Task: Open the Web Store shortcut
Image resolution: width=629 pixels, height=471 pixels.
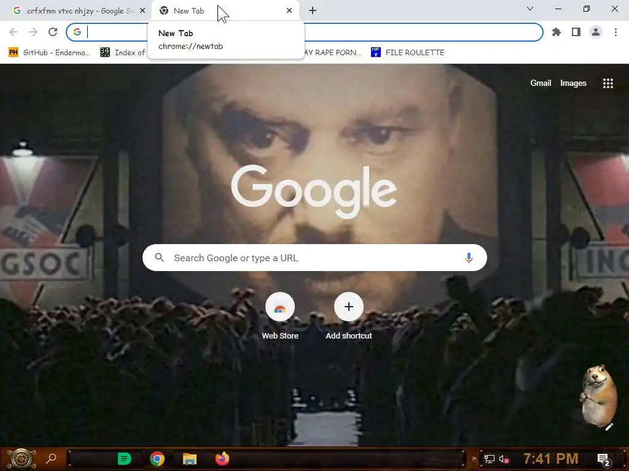Action: (280, 316)
